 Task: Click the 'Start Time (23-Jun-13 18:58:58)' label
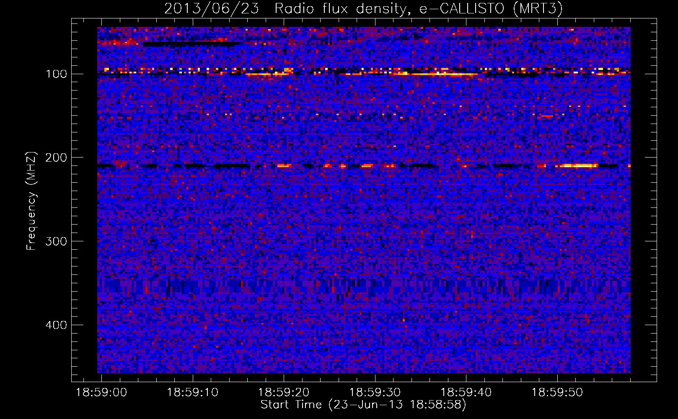click(x=363, y=405)
